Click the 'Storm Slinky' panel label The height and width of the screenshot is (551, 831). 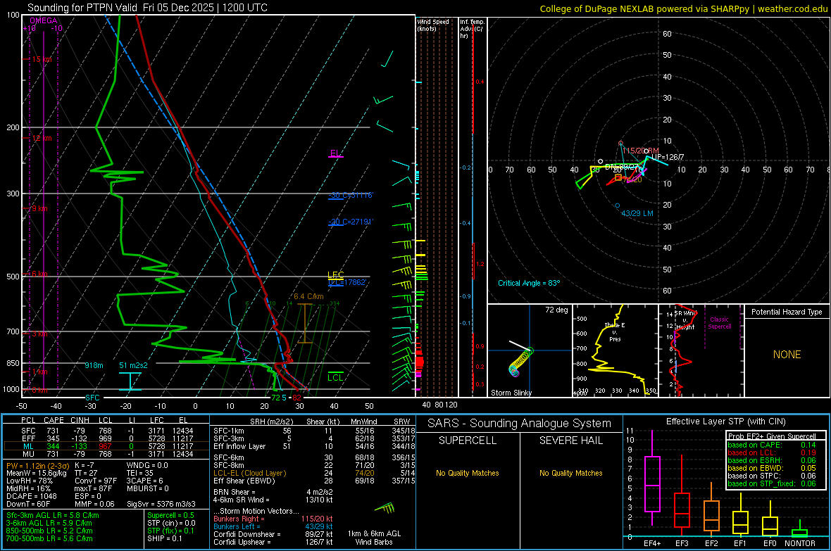pyautogui.click(x=511, y=393)
